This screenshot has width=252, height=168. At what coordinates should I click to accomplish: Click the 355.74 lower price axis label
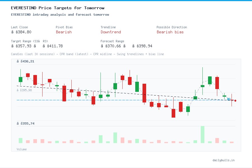pos(25,123)
